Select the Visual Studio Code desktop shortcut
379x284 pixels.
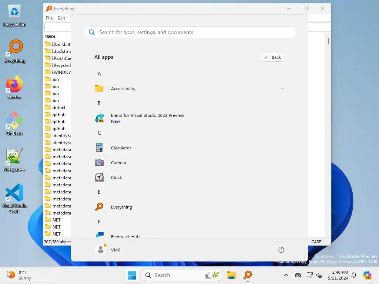click(14, 199)
